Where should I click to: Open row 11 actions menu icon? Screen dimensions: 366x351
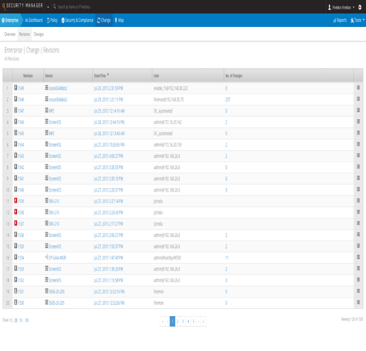[359, 200]
